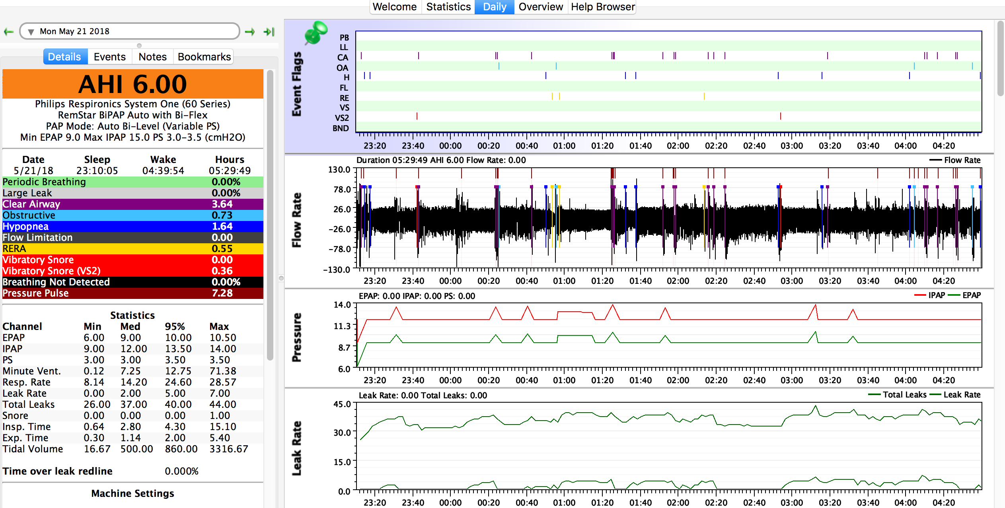The width and height of the screenshot is (1005, 508).
Task: Click the VS2 row label in Event Flags
Action: 342,118
